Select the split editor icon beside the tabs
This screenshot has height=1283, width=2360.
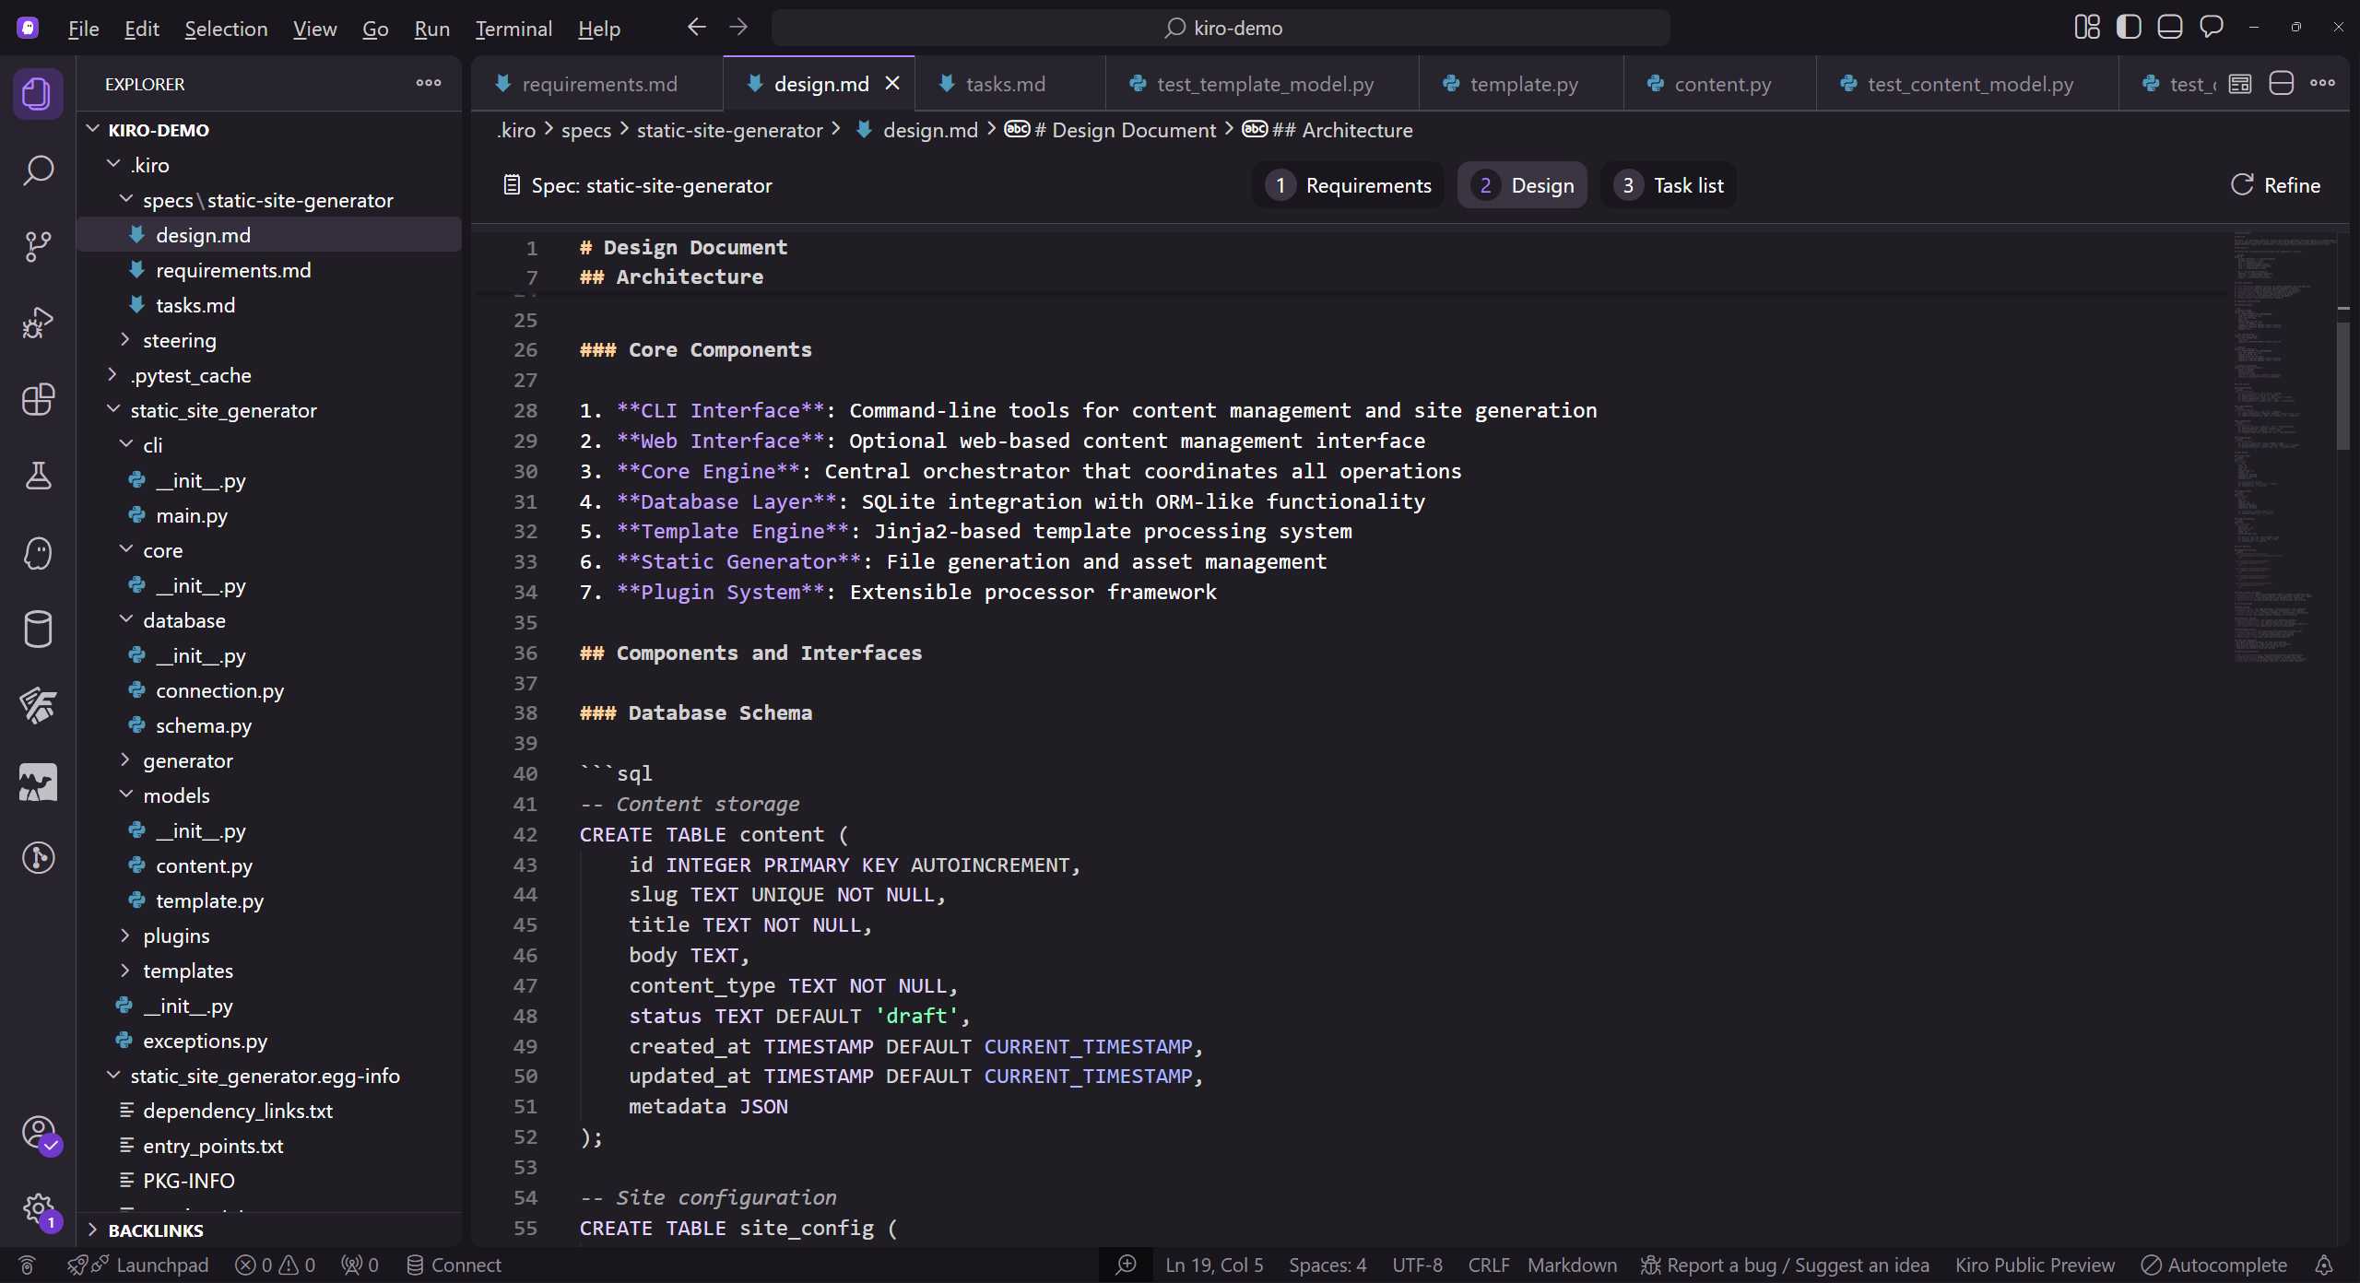tap(2282, 83)
